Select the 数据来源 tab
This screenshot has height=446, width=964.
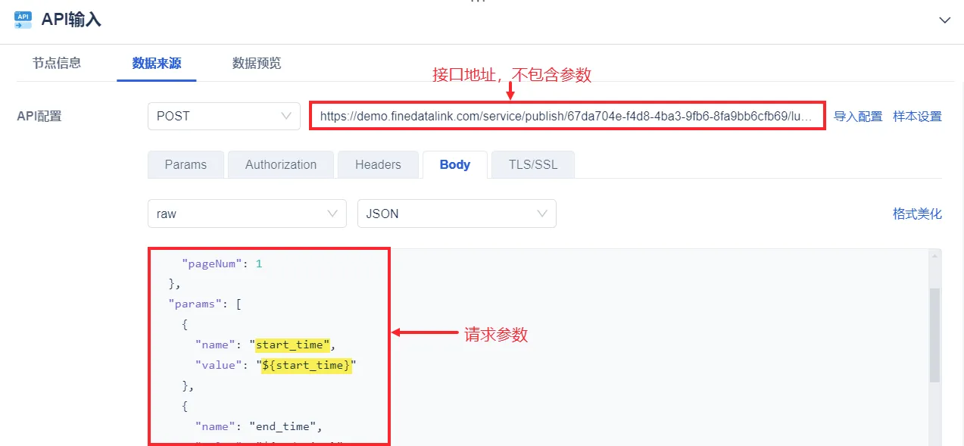tap(157, 63)
